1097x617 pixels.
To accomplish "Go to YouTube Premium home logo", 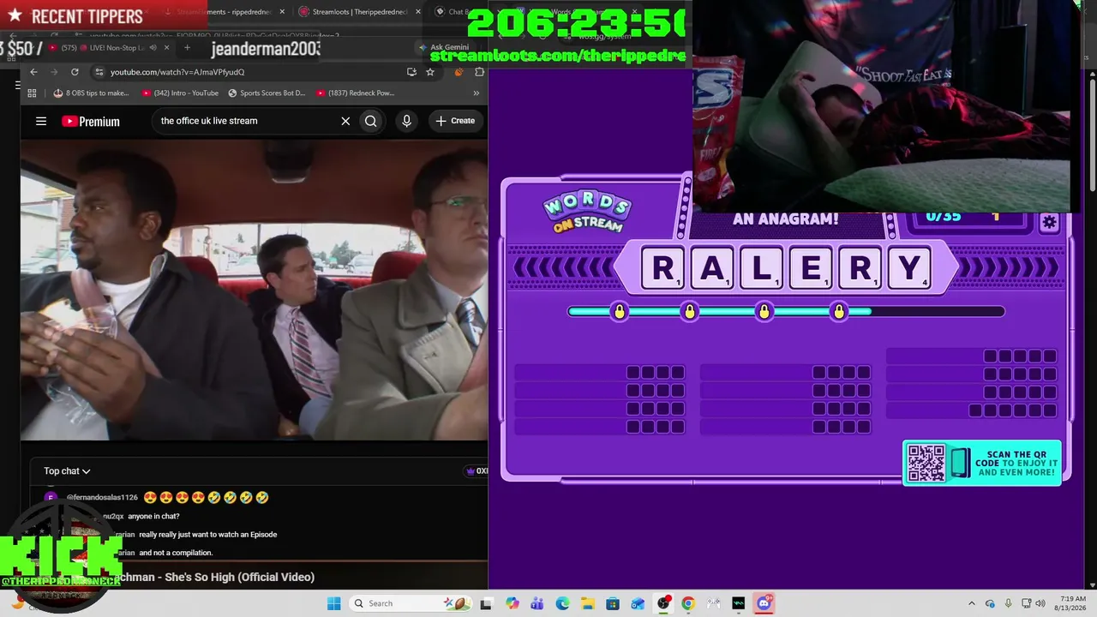I will (x=91, y=122).
